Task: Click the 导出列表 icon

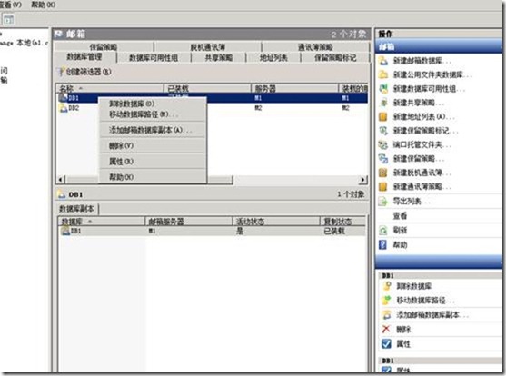Action: [x=383, y=202]
